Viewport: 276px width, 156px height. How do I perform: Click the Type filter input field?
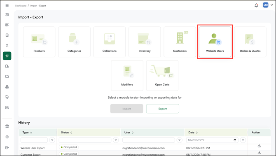click(x=34, y=140)
